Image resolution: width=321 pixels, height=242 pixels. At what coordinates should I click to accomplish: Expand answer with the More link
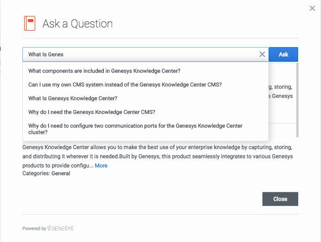coord(101,166)
